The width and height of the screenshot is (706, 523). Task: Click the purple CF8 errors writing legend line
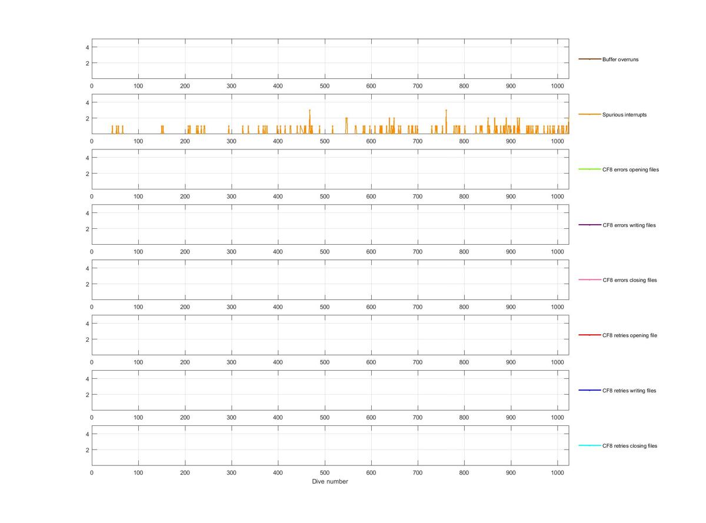coord(590,225)
